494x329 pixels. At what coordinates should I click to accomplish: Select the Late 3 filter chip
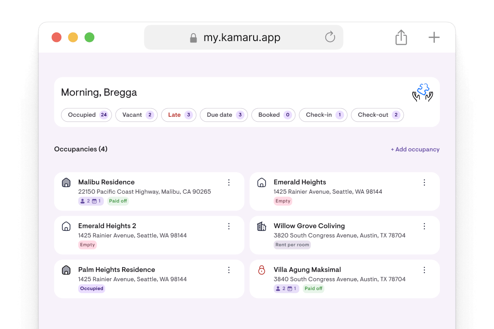pos(179,115)
